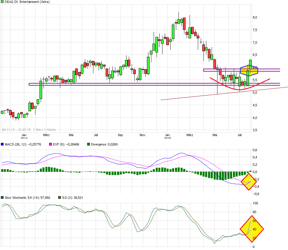Screen dimensions: 288x250
Task: Click the dark red rising trend line
Action: [205, 96]
